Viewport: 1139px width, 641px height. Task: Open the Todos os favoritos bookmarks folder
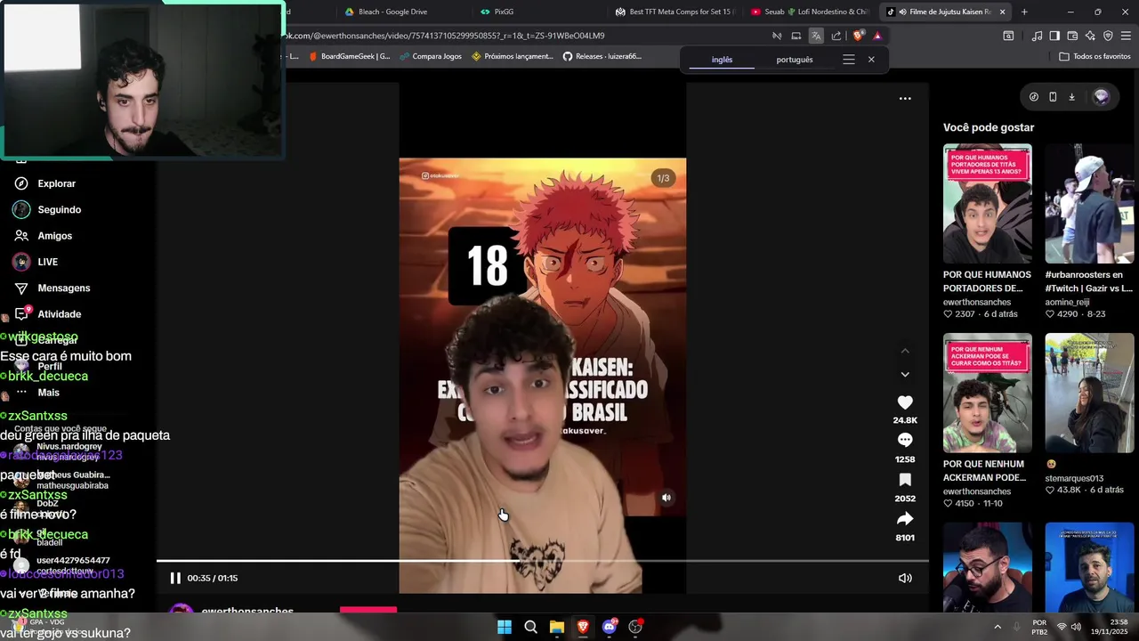coord(1095,56)
